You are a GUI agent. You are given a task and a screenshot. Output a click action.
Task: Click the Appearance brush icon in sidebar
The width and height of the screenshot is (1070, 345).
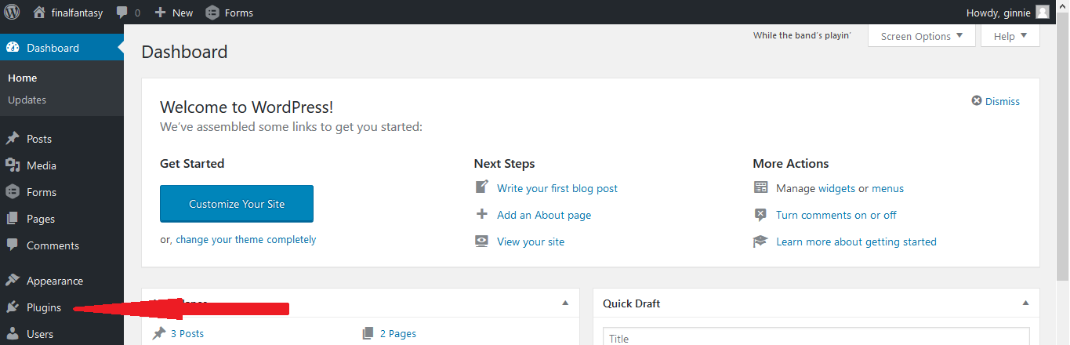click(13, 281)
